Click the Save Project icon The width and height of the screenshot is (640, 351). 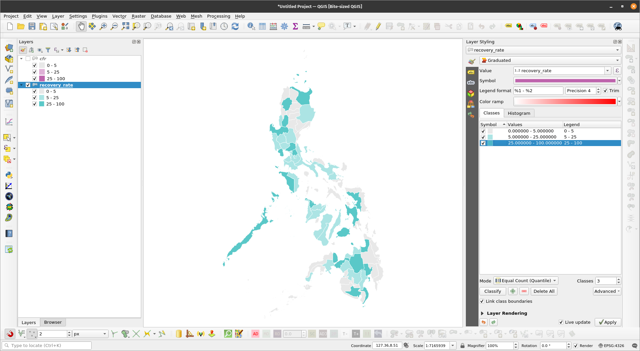pyautogui.click(x=32, y=26)
